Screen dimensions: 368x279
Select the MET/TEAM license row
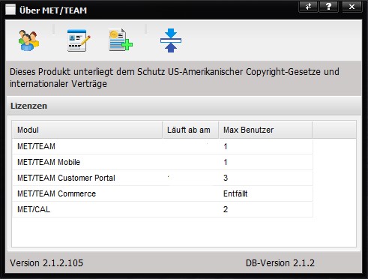[163, 146]
